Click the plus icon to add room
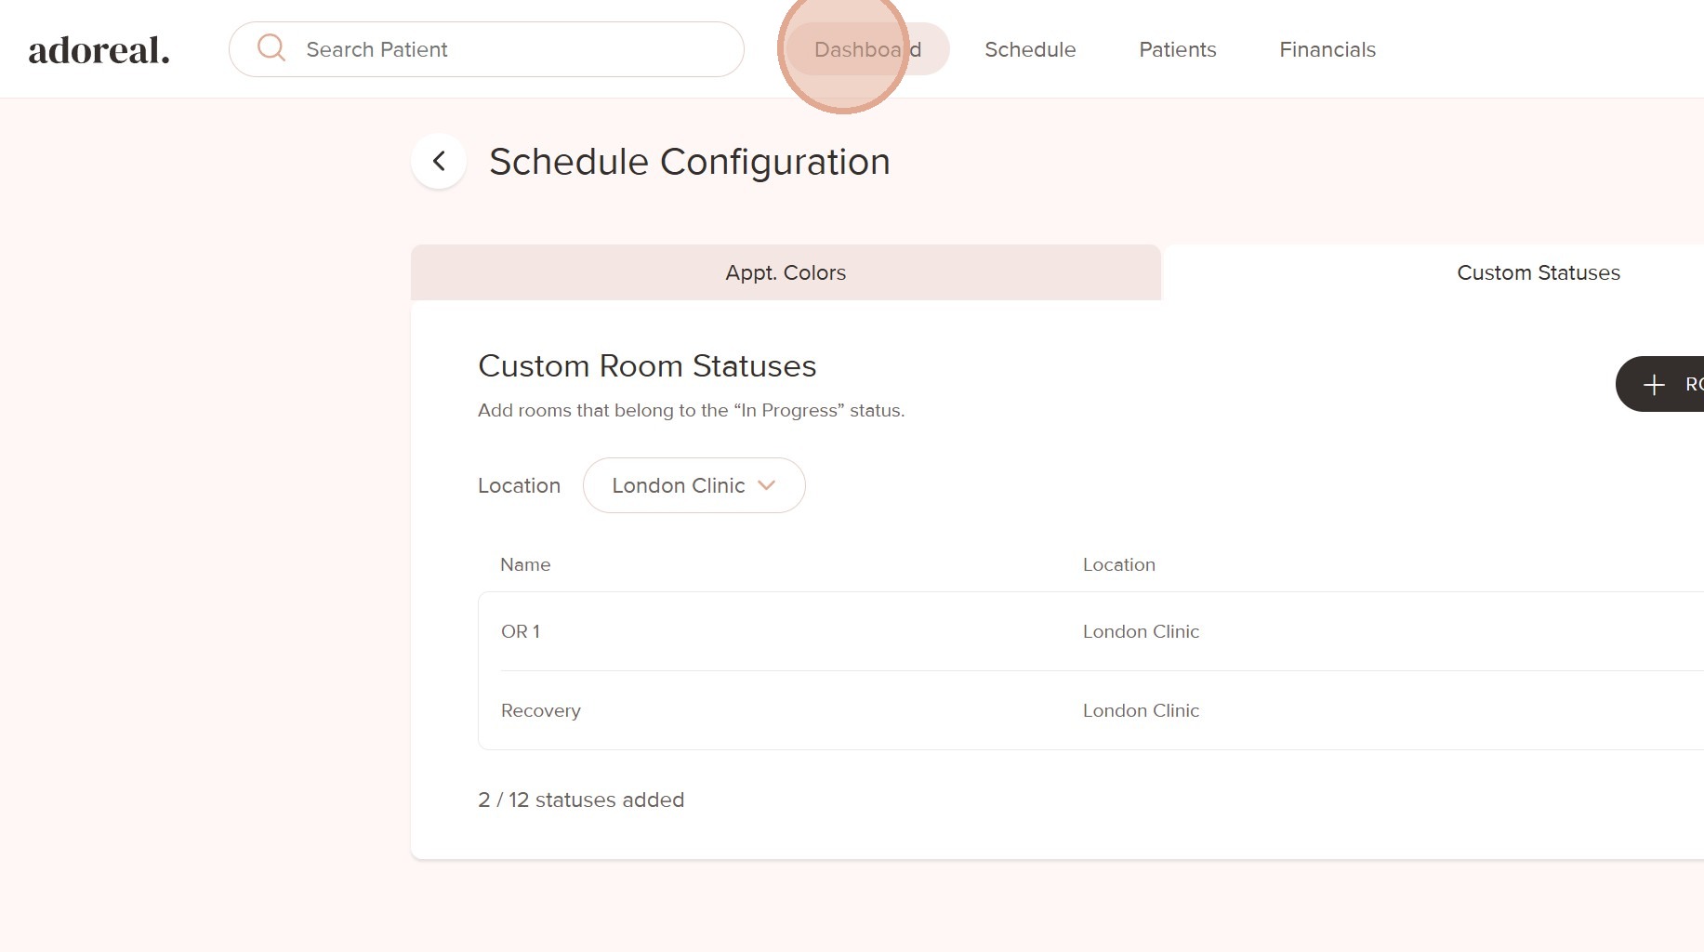1704x952 pixels. [x=1654, y=384]
